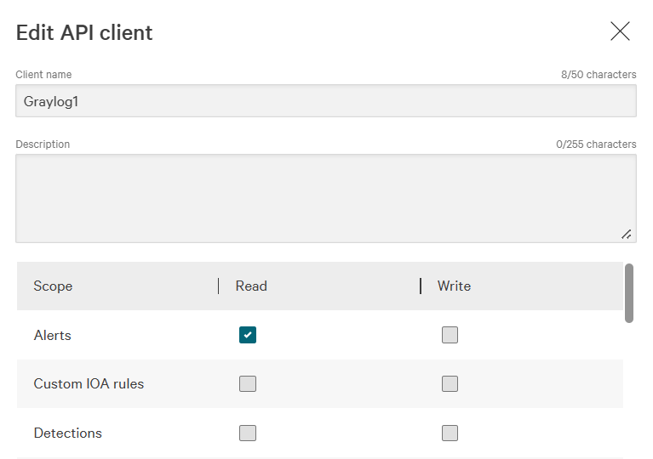Uncheck the Alerts Read checkbox
Image resolution: width=653 pixels, height=459 pixels.
pyautogui.click(x=248, y=335)
